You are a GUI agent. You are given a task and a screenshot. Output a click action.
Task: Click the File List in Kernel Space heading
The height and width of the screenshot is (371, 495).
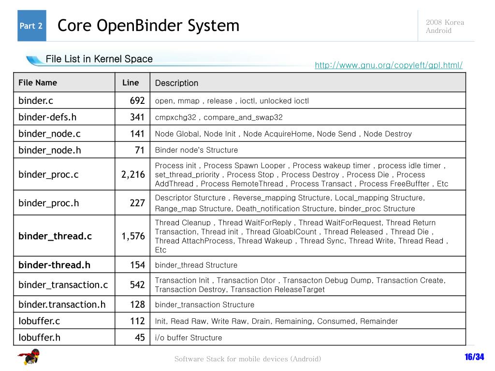click(99, 59)
